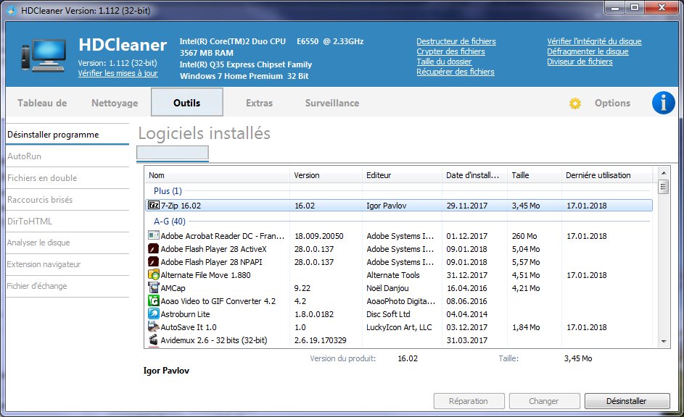Select the 'Aoao Video to GIF Converter 4.2' name
684x417 pixels.
tap(218, 301)
